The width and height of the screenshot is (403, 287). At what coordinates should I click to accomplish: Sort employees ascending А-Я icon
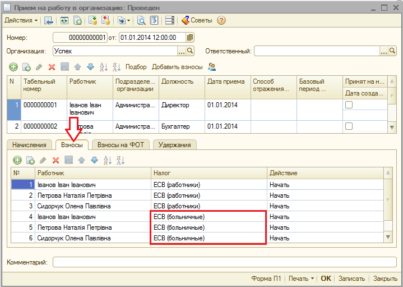(104, 67)
